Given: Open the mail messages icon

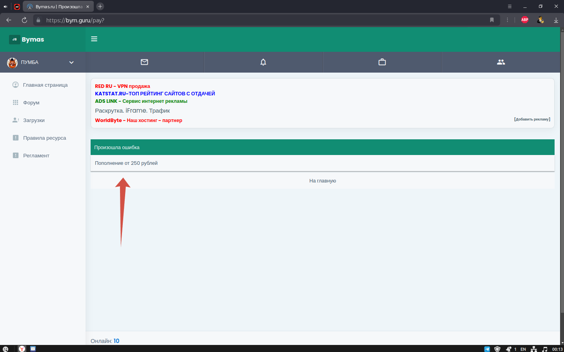Looking at the screenshot, I should pos(144,62).
